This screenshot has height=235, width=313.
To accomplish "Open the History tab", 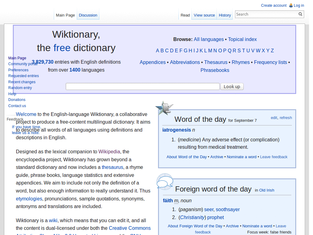I will [x=225, y=15].
